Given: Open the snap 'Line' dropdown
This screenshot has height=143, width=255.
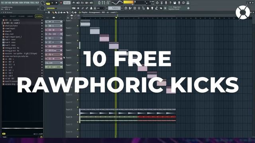Looking at the screenshot, I should (x=100, y=8).
